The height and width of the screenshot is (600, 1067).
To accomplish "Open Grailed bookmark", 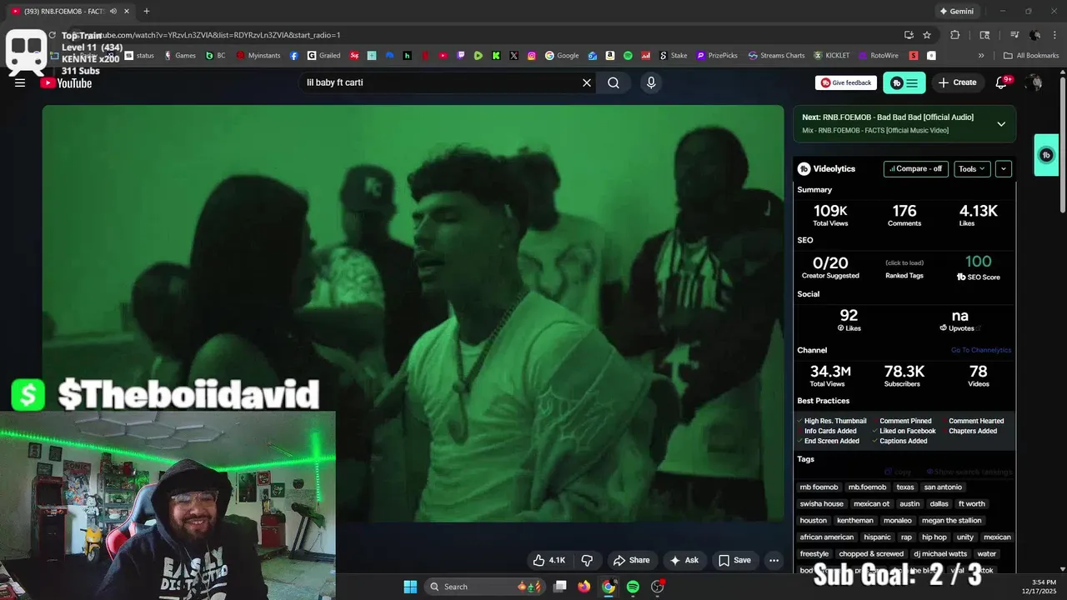I will (x=323, y=56).
